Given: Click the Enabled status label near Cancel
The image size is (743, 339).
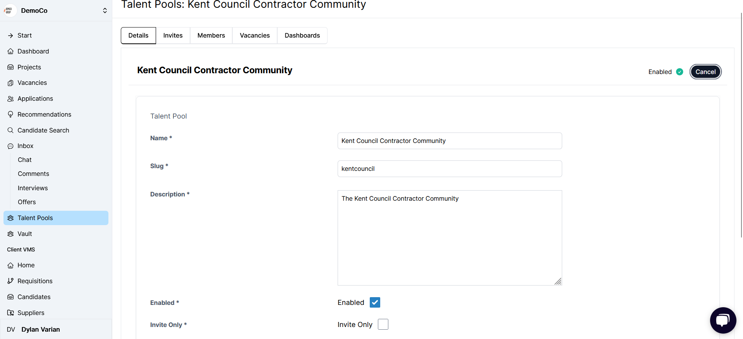Looking at the screenshot, I should point(660,72).
